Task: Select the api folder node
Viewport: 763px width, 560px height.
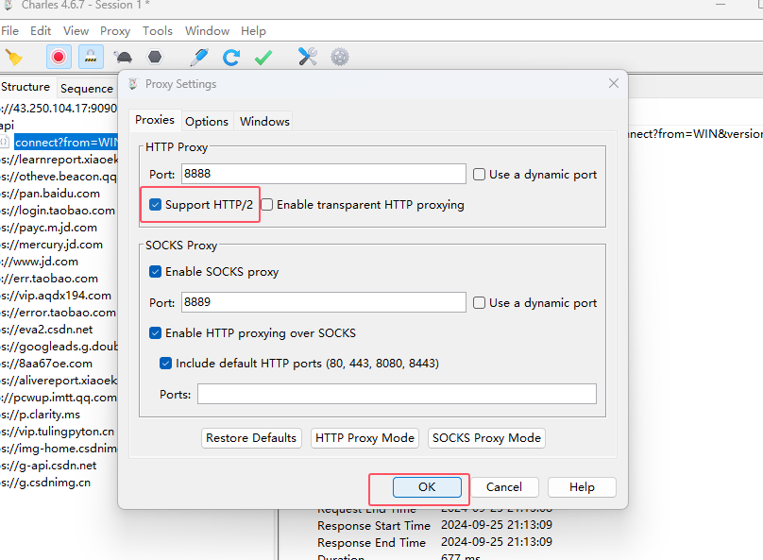Action: (8, 125)
